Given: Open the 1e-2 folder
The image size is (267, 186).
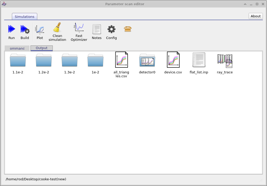Looking at the screenshot, I should point(95,62).
